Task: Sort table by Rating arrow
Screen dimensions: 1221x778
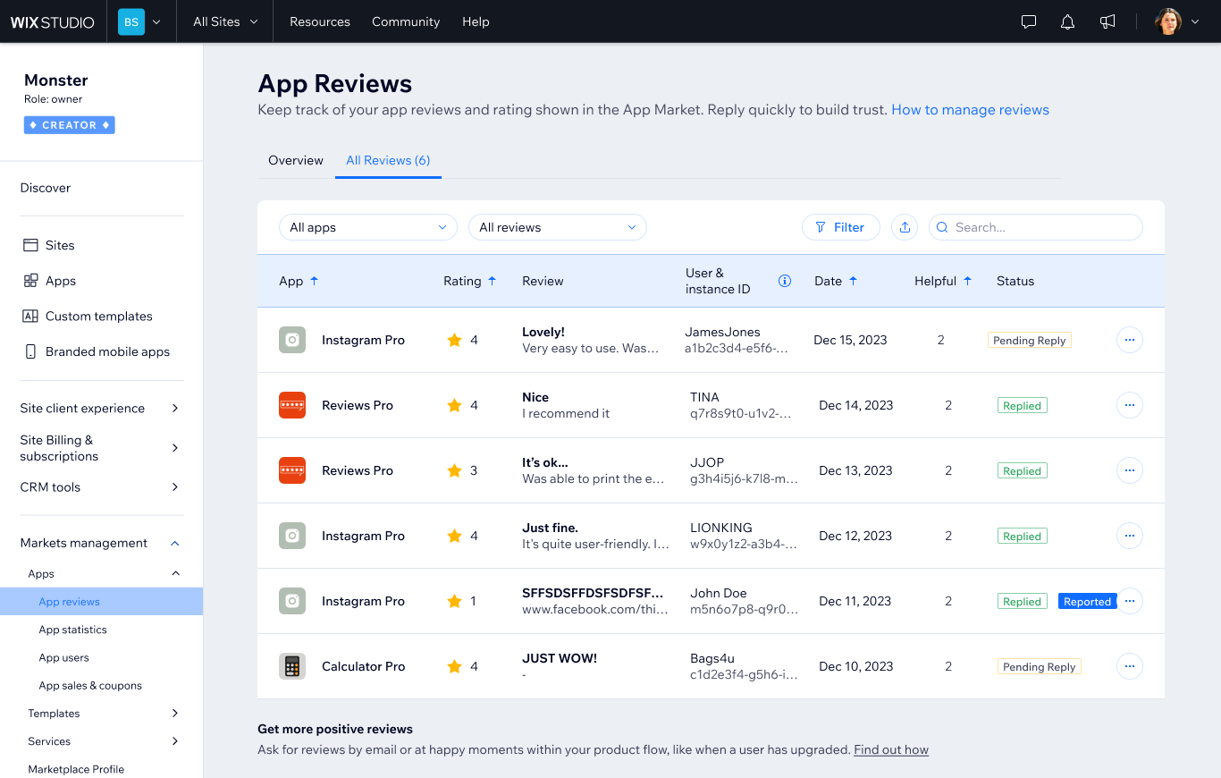Action: [x=492, y=281]
